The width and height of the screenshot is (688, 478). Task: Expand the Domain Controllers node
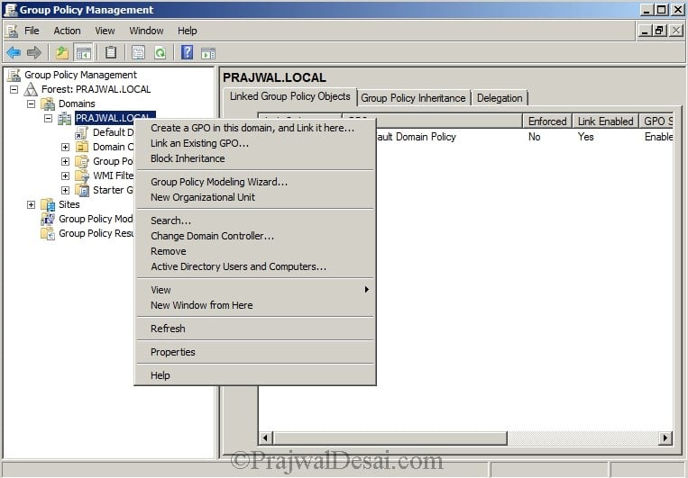[66, 148]
